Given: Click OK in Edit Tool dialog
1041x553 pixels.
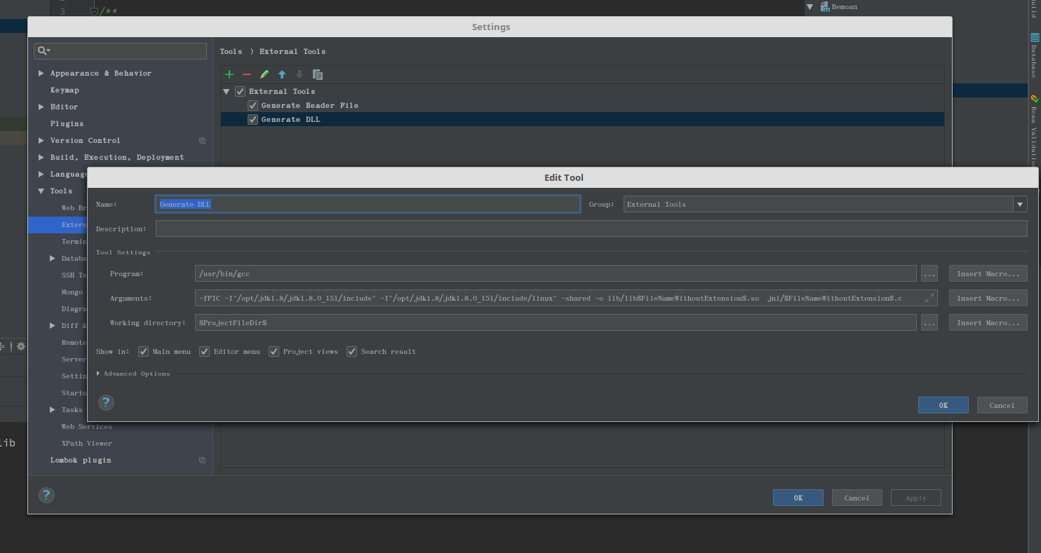Looking at the screenshot, I should (943, 405).
